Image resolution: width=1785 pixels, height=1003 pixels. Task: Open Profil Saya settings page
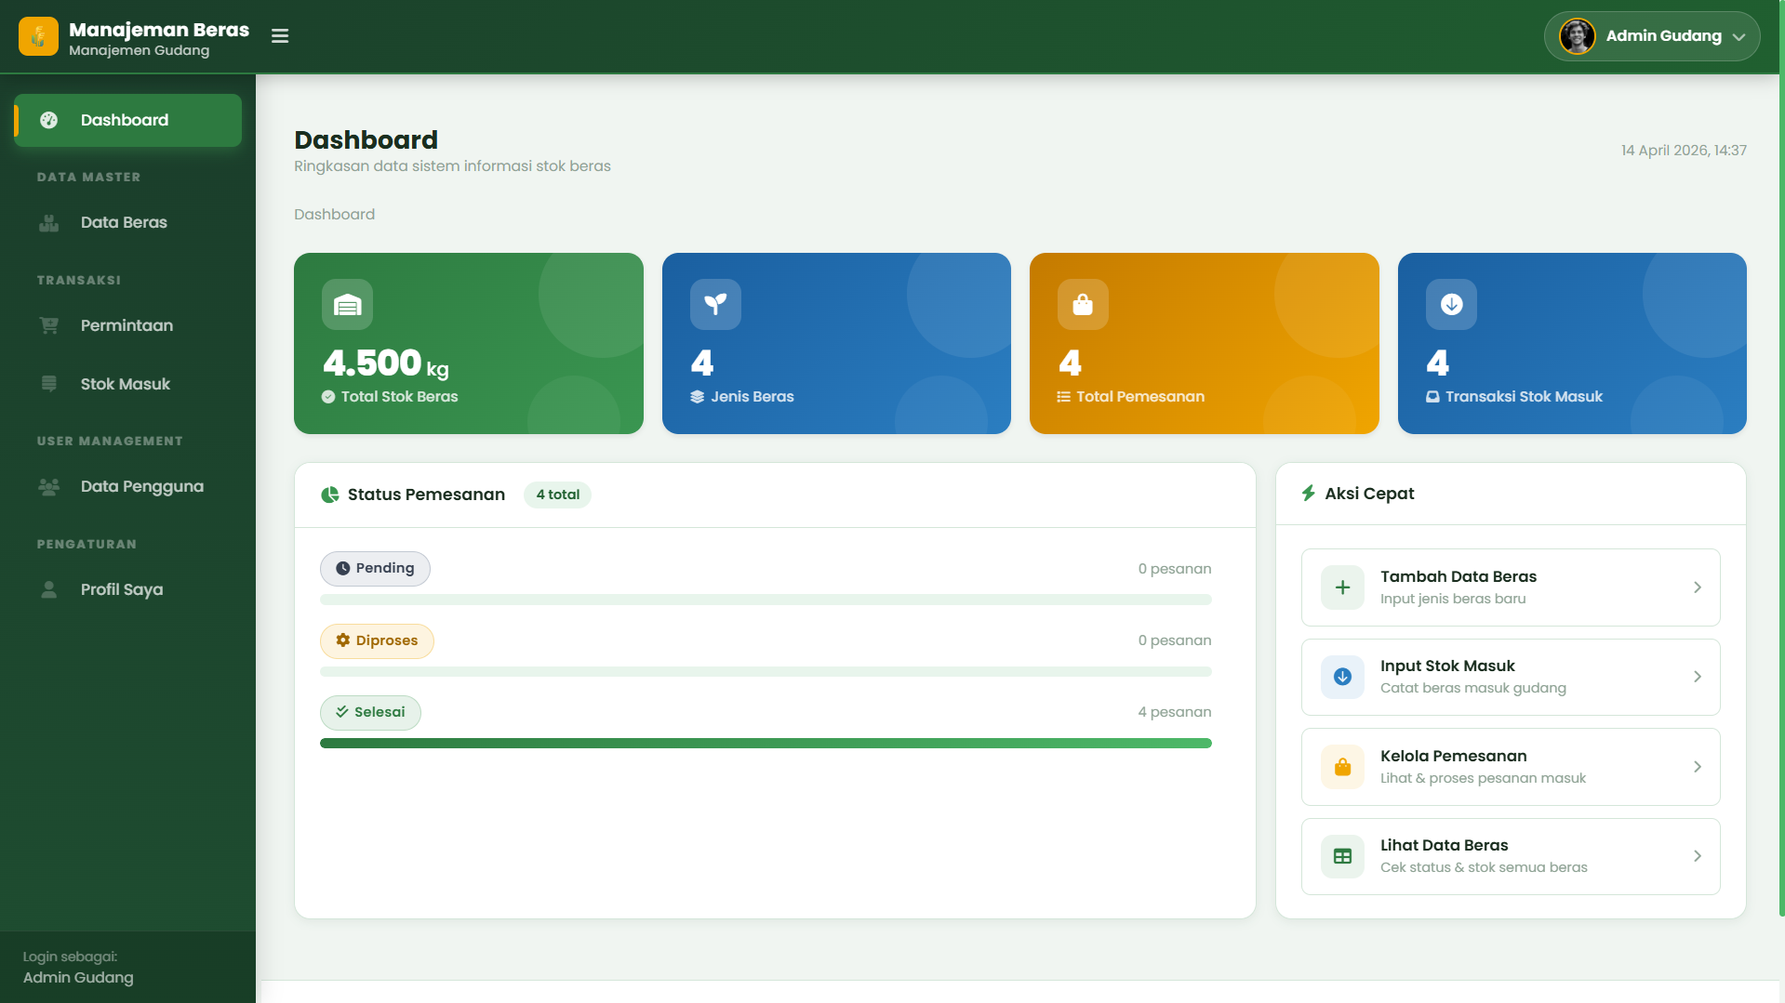[121, 590]
